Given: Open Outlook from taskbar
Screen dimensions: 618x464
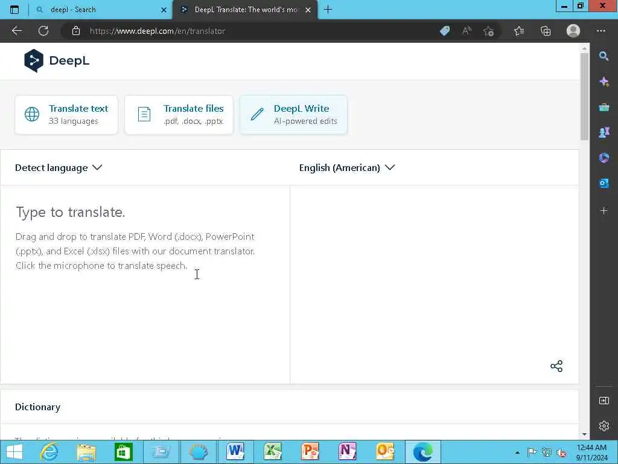Looking at the screenshot, I should 384,452.
